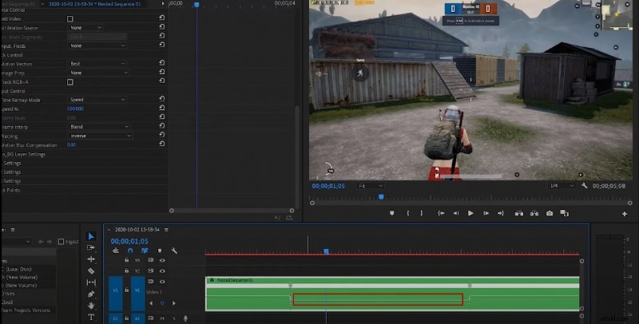The image size is (639, 324).
Task: Mute the A1 audio track
Action: click(x=162, y=318)
